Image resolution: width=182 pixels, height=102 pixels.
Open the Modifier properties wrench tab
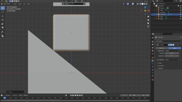coord(153,61)
